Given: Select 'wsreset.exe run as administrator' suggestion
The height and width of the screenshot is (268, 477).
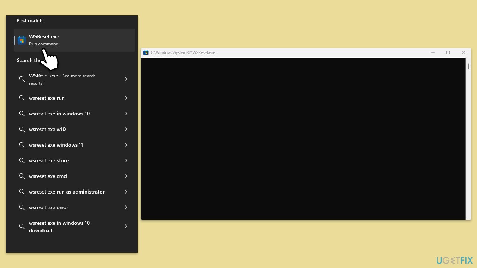Looking at the screenshot, I should pos(67,192).
